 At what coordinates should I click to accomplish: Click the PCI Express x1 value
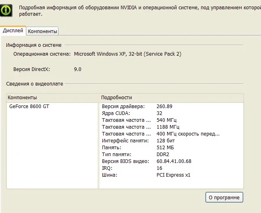point(173,175)
